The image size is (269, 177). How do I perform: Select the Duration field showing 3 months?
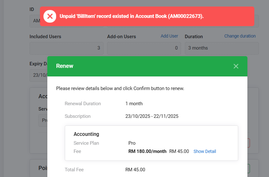pos(222,48)
